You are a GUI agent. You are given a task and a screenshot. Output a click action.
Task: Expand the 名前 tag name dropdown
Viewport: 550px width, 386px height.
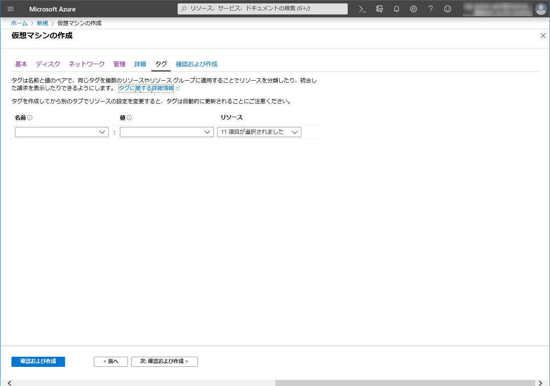coord(62,132)
